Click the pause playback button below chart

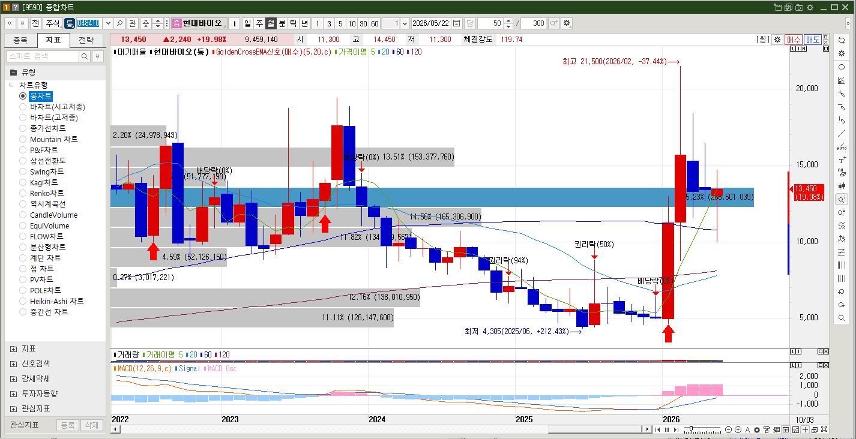pyautogui.click(x=667, y=429)
